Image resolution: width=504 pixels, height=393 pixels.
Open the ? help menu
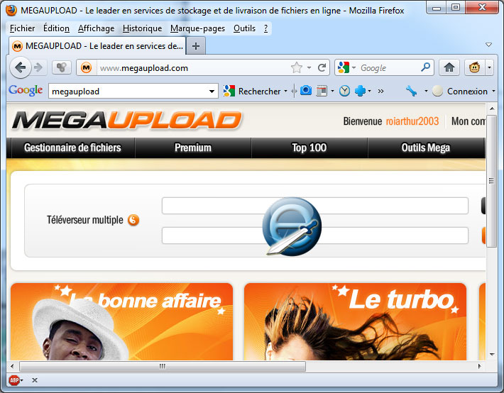[x=265, y=28]
